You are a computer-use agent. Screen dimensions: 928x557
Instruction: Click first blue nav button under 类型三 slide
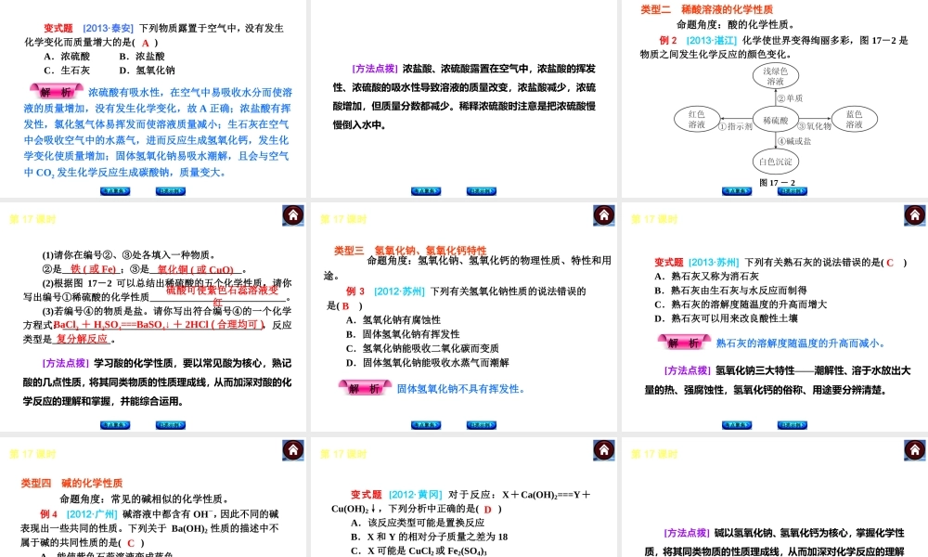(426, 425)
